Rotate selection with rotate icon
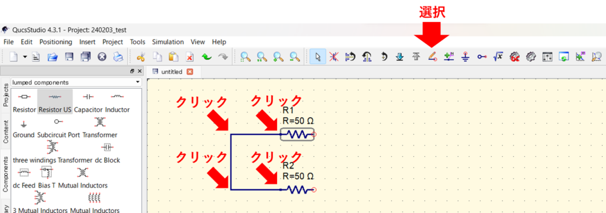 click(x=383, y=57)
